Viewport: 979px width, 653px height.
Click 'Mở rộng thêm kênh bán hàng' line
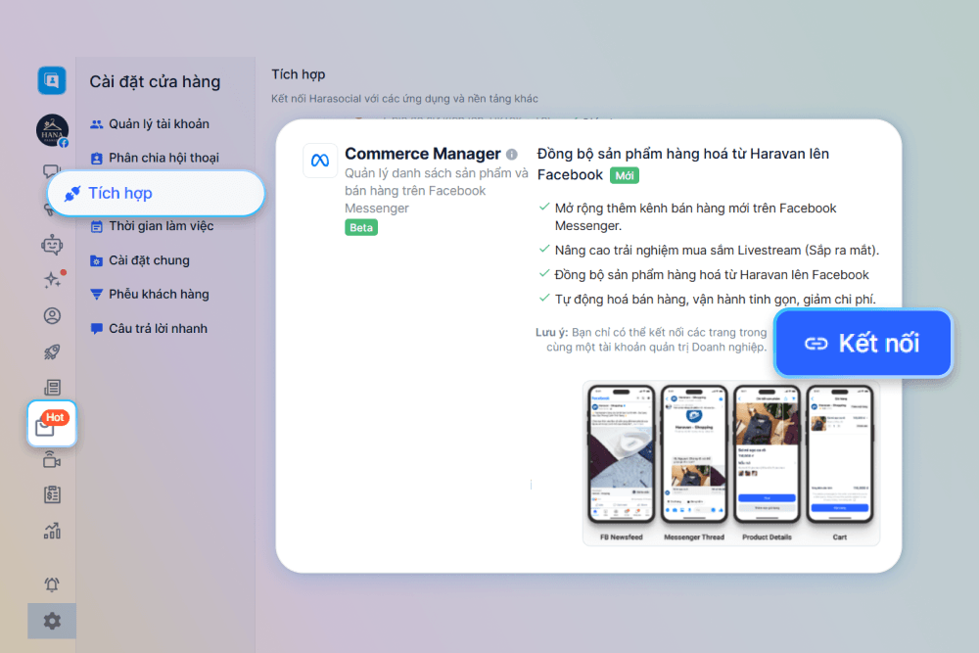[695, 216]
